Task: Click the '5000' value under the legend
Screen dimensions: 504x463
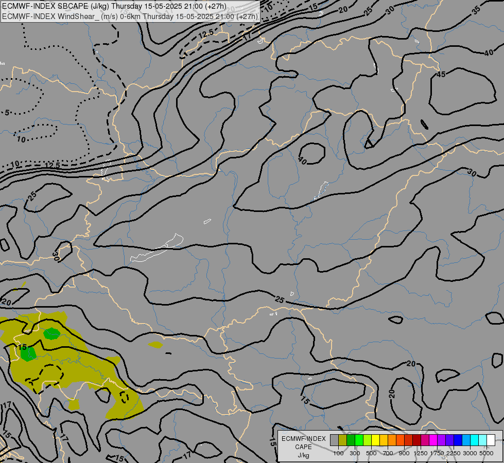Action: [x=486, y=453]
